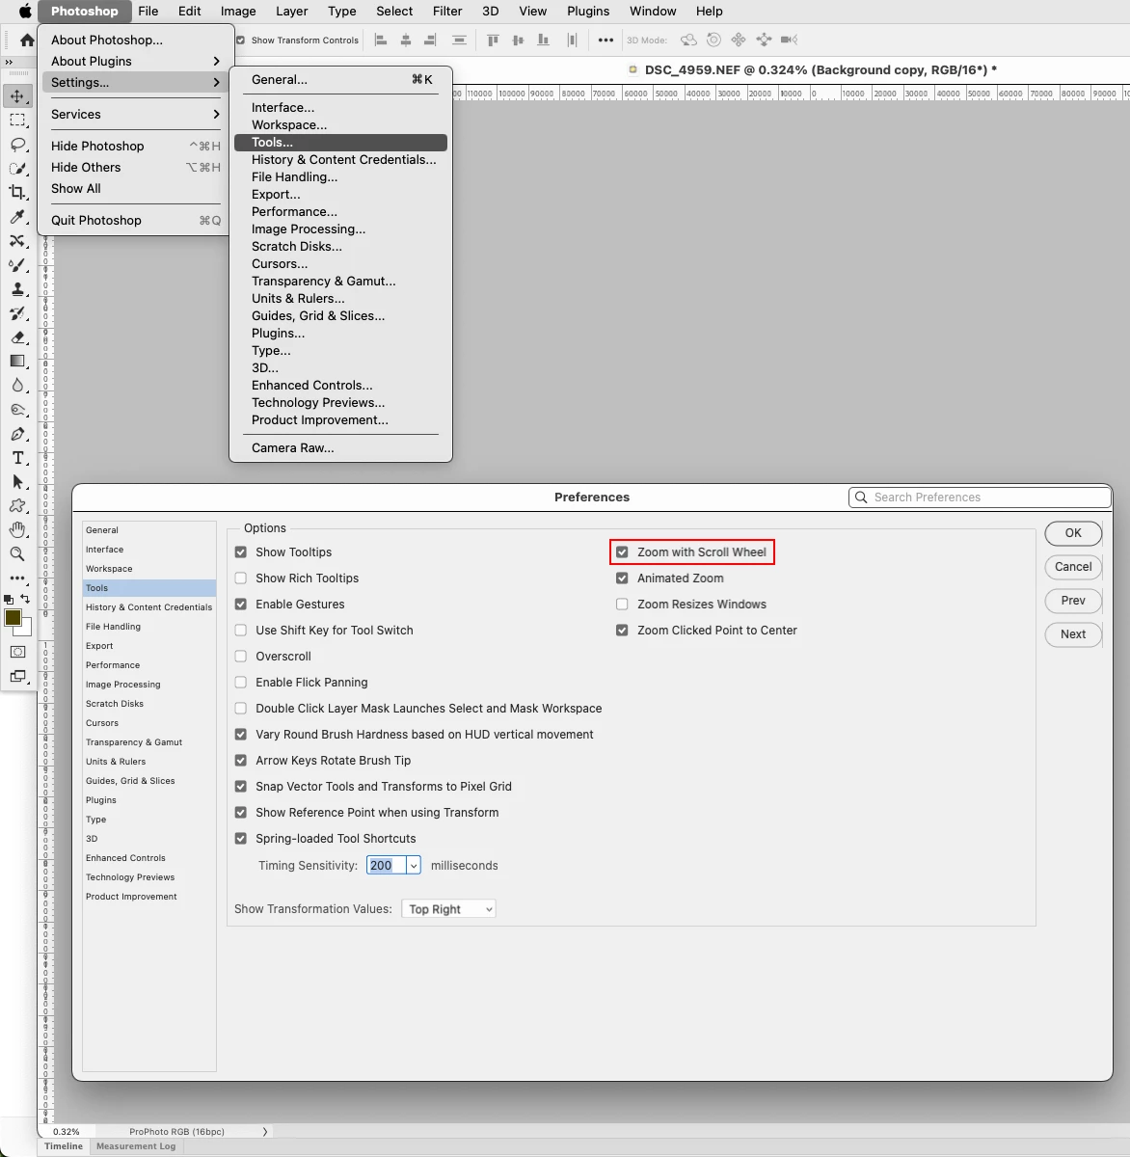Select the Hand tool
This screenshot has height=1157, width=1130.
click(17, 530)
